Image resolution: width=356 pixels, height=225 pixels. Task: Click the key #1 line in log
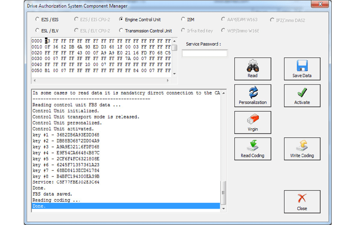[x=66, y=135]
